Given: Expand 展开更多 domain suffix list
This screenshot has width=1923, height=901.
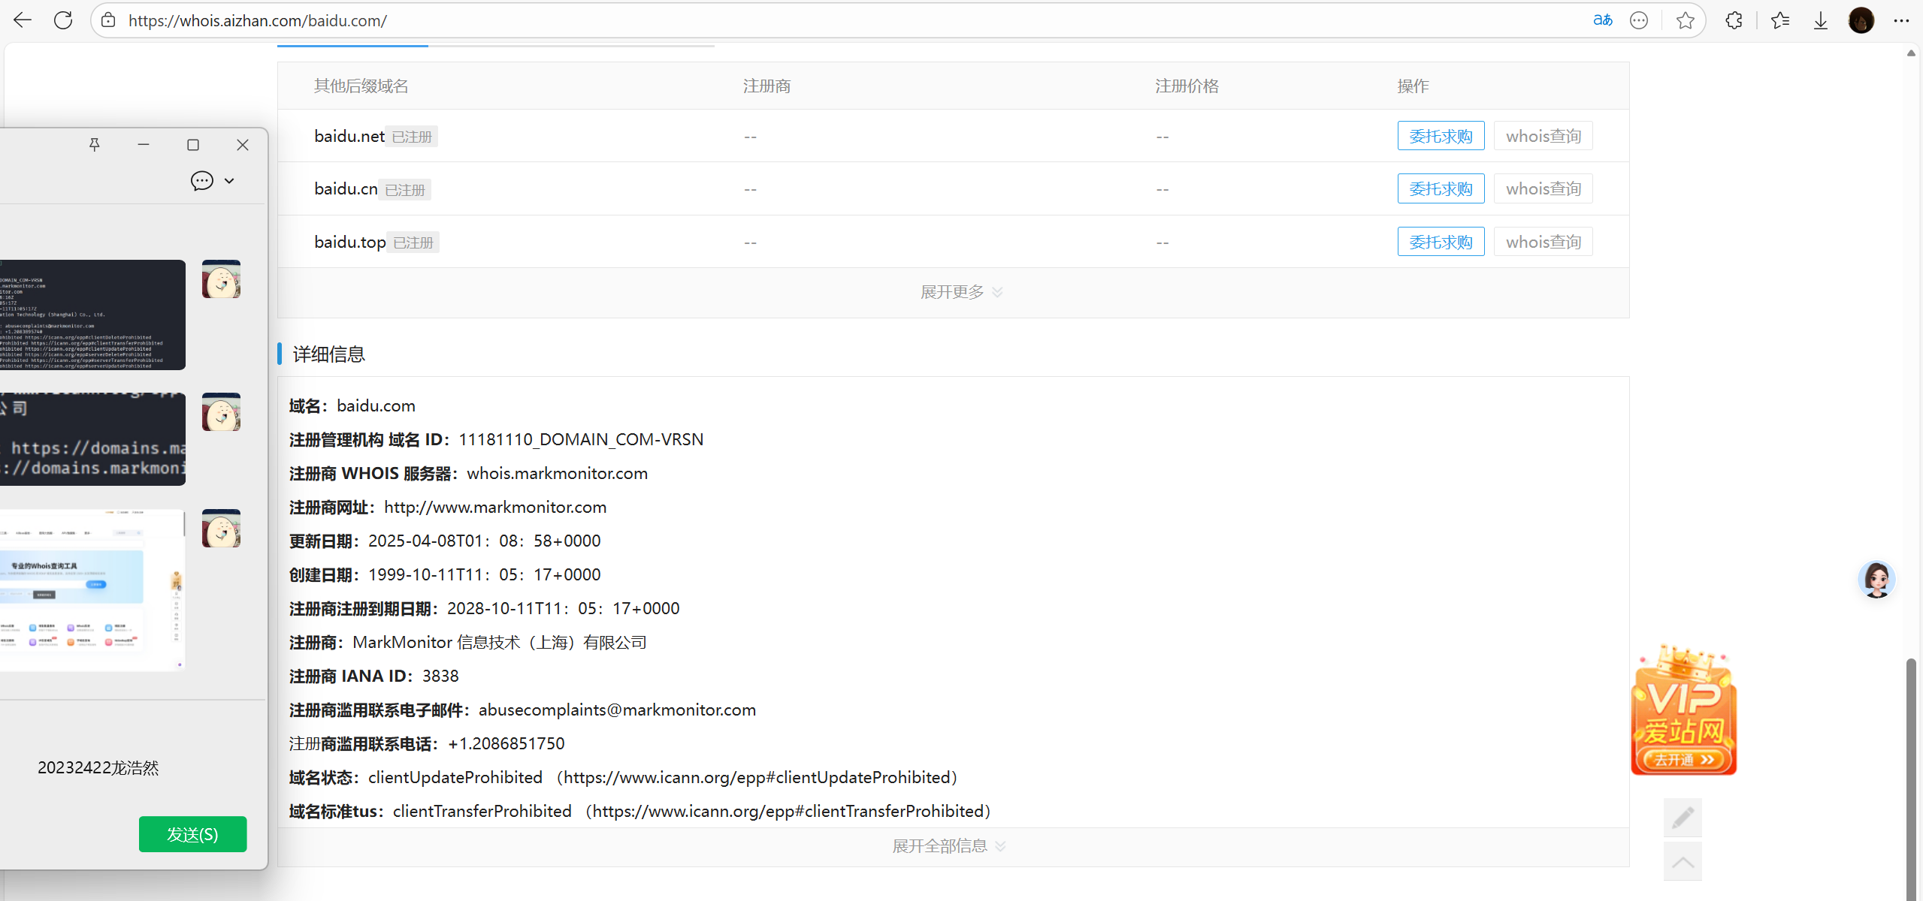Looking at the screenshot, I should pos(960,292).
